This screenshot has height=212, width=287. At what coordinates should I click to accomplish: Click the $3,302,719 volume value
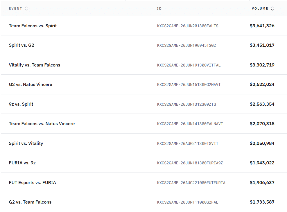click(262, 65)
